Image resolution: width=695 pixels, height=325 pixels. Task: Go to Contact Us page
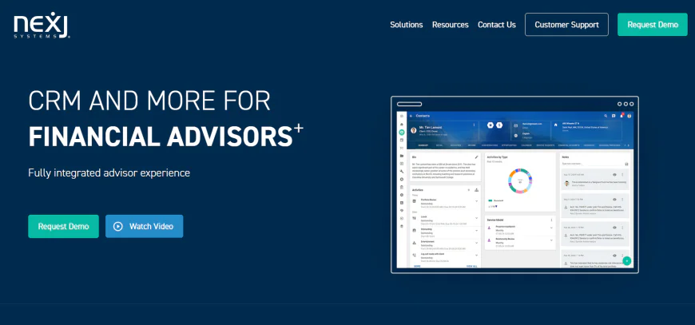coord(496,25)
